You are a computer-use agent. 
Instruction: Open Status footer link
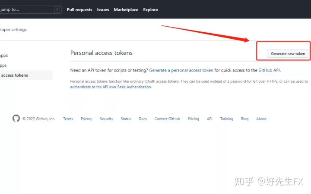(x=126, y=119)
